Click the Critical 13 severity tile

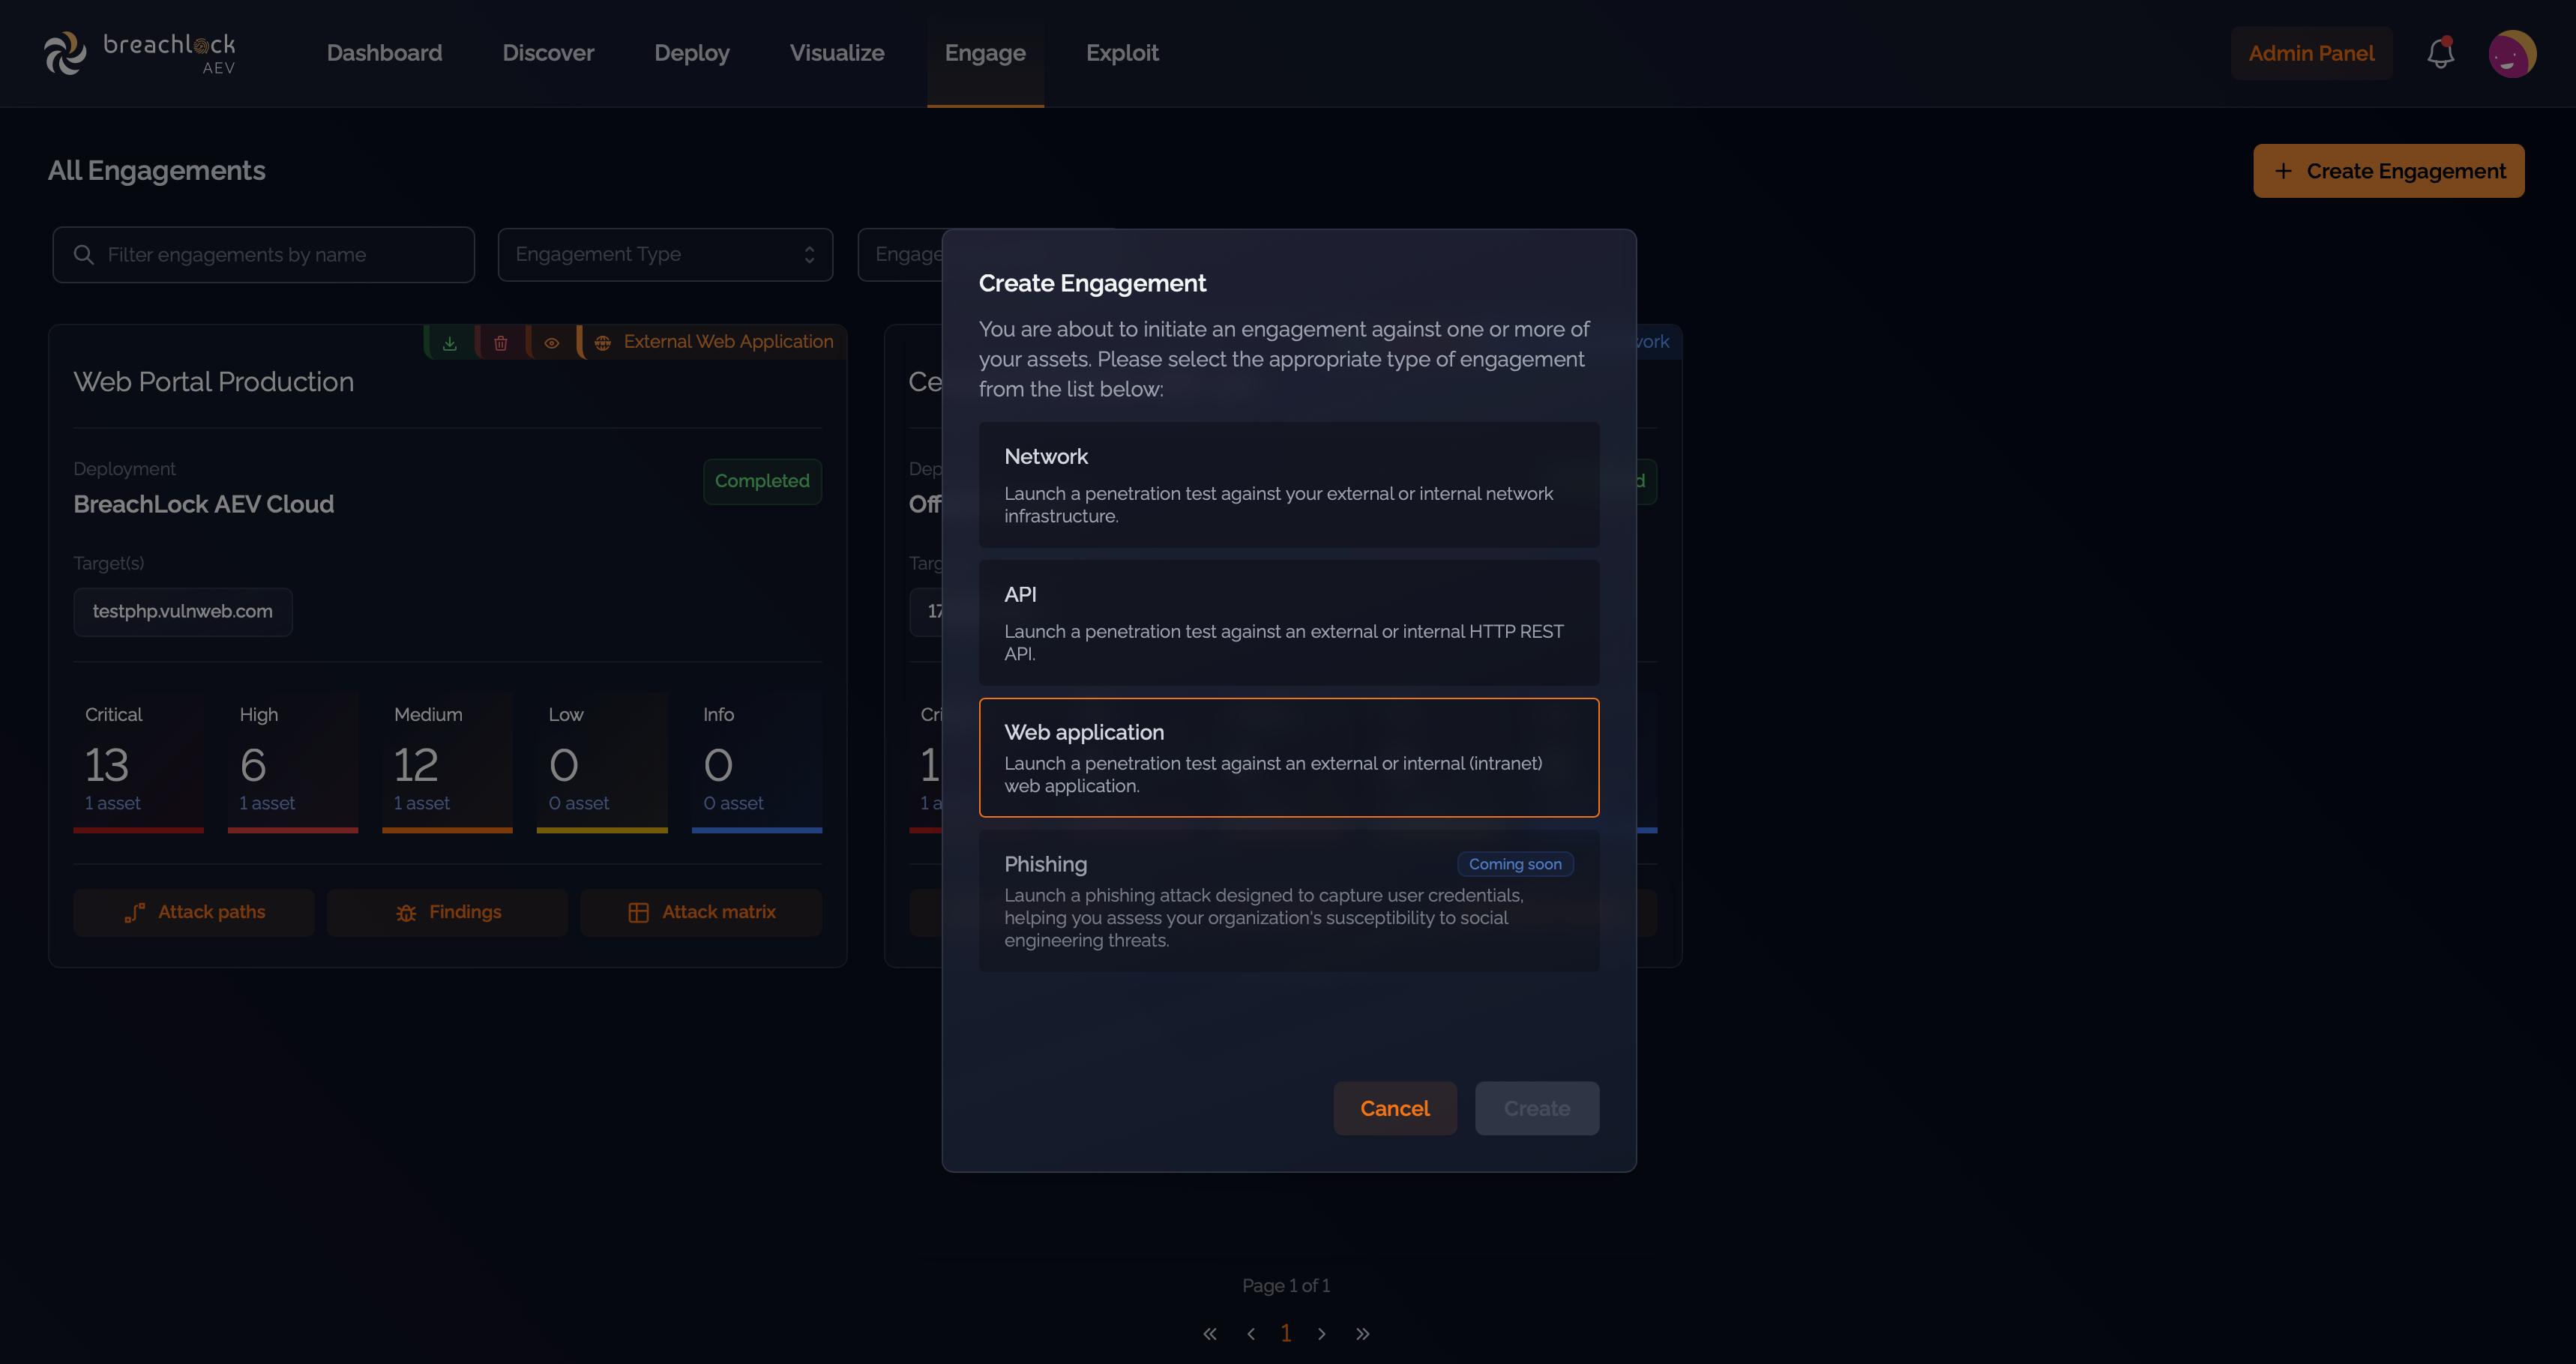coord(138,761)
